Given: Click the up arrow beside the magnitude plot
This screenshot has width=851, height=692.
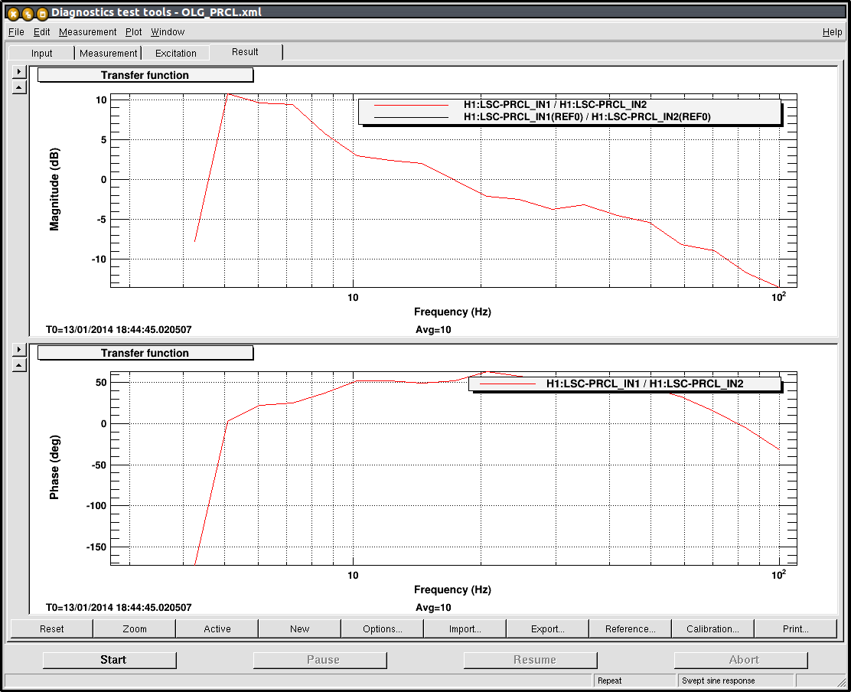Looking at the screenshot, I should (x=19, y=86).
